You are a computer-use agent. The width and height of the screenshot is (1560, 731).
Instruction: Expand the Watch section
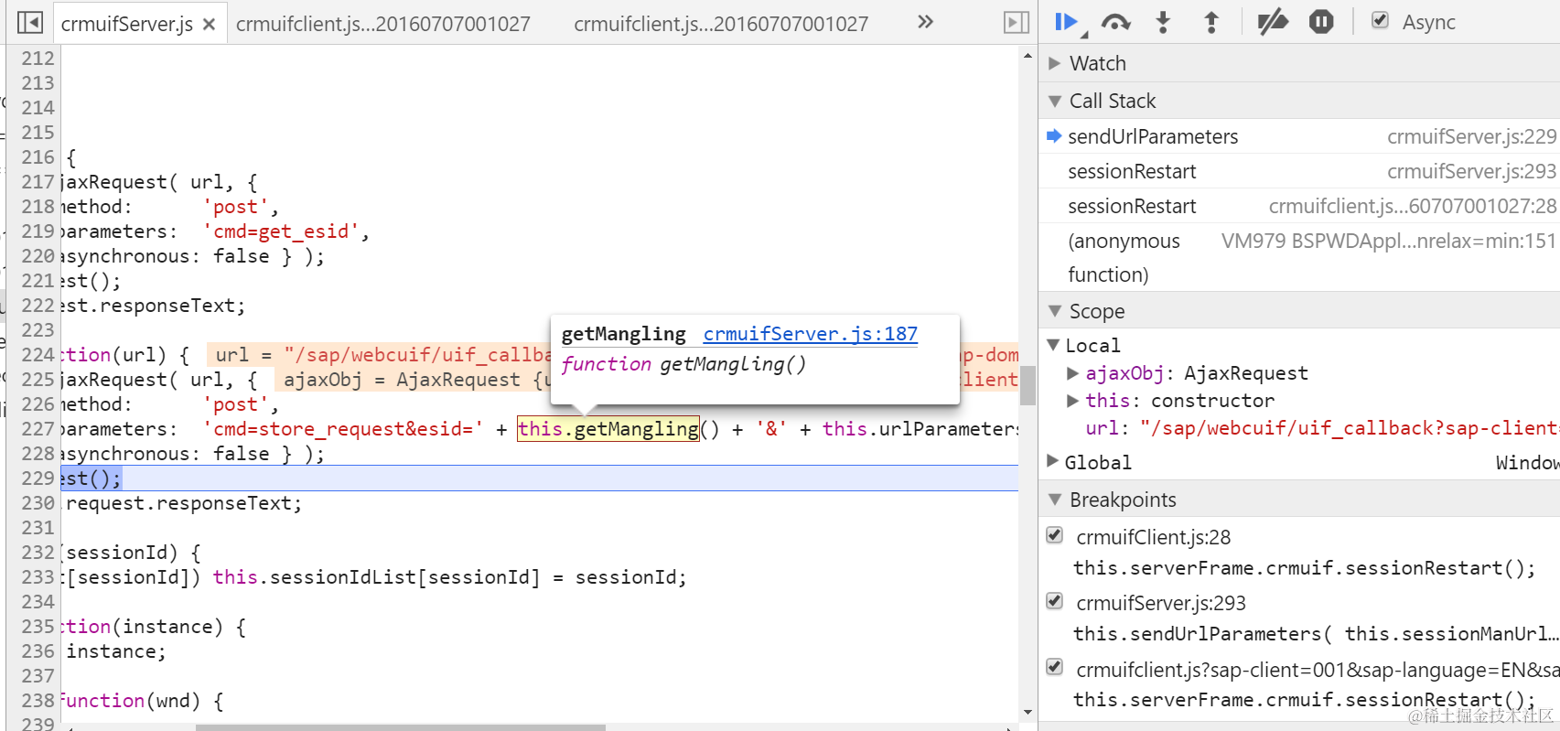(x=1054, y=63)
